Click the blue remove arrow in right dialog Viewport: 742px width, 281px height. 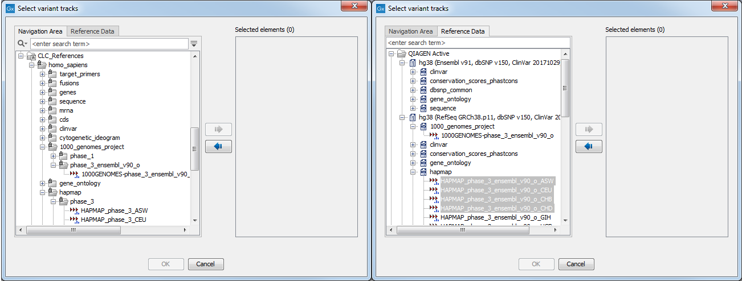click(588, 147)
